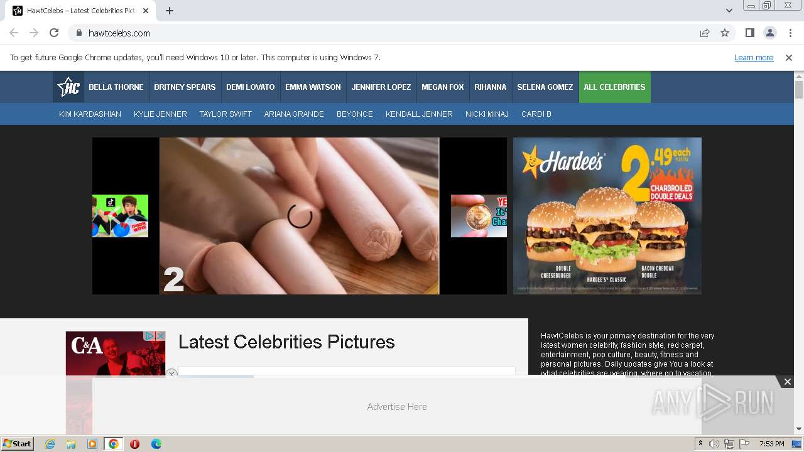Bookmark this page with the star icon
The width and height of the screenshot is (804, 452).
pyautogui.click(x=725, y=33)
